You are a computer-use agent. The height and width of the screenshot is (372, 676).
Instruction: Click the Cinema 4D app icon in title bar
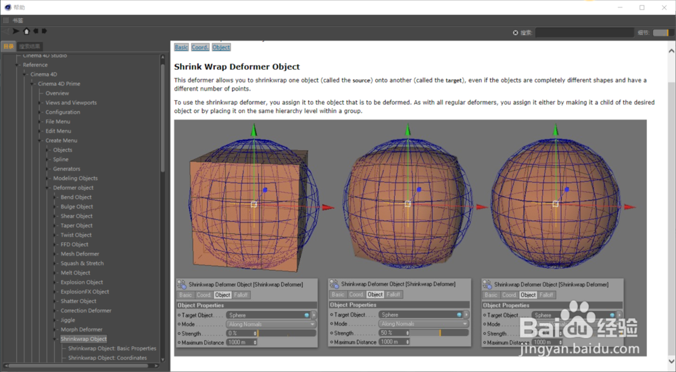(x=7, y=7)
